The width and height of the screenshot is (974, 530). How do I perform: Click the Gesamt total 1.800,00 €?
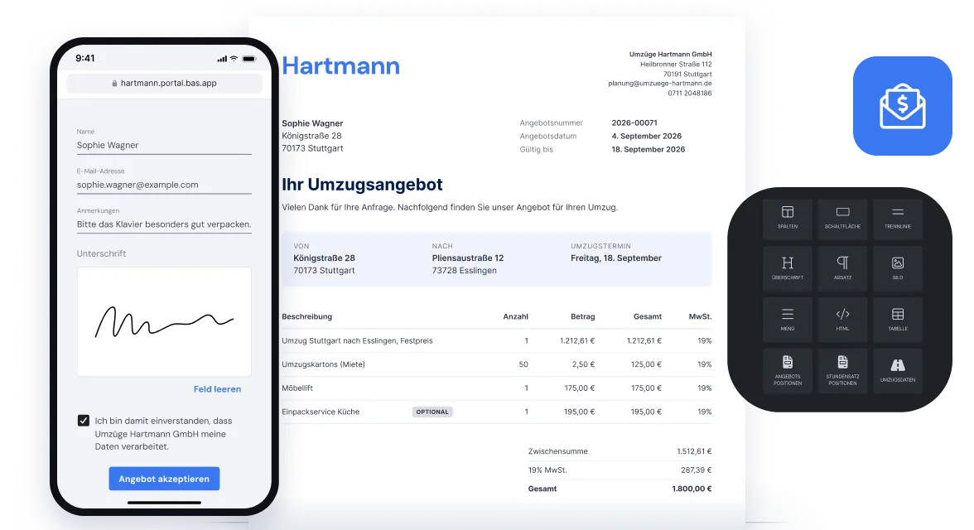692,489
